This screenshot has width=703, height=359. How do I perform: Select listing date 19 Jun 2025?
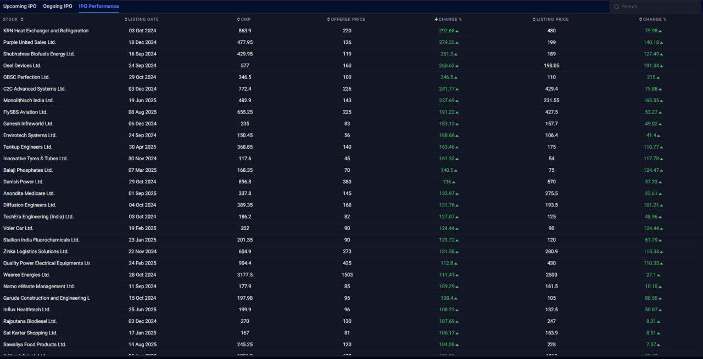(143, 100)
